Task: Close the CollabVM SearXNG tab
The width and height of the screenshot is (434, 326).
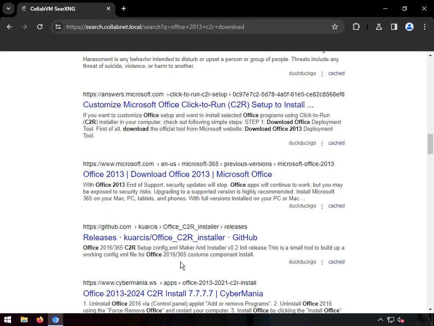Action: coord(108,8)
